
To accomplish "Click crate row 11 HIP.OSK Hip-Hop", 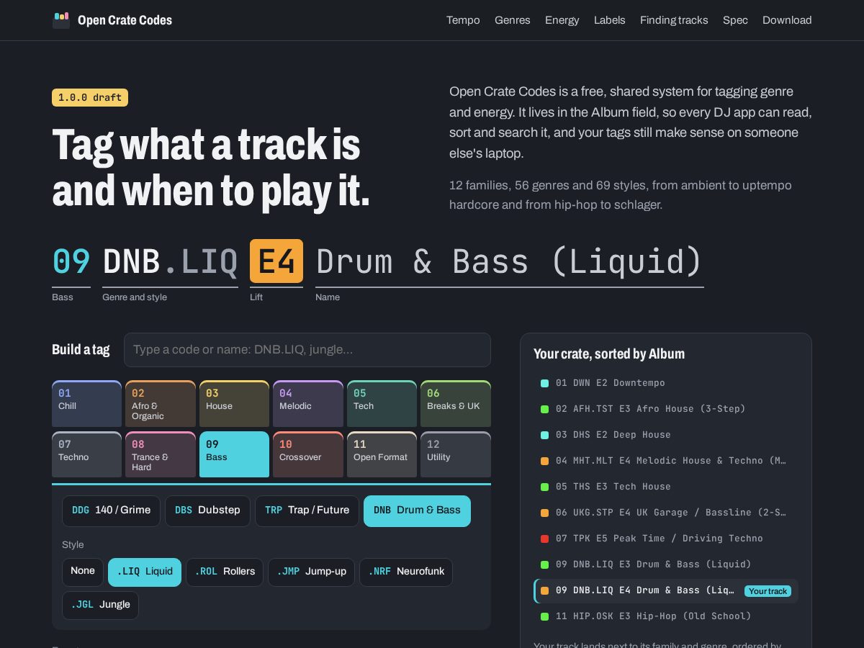I will point(666,616).
